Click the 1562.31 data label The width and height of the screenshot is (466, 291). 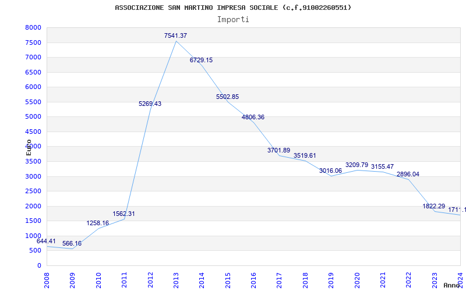pos(123,214)
